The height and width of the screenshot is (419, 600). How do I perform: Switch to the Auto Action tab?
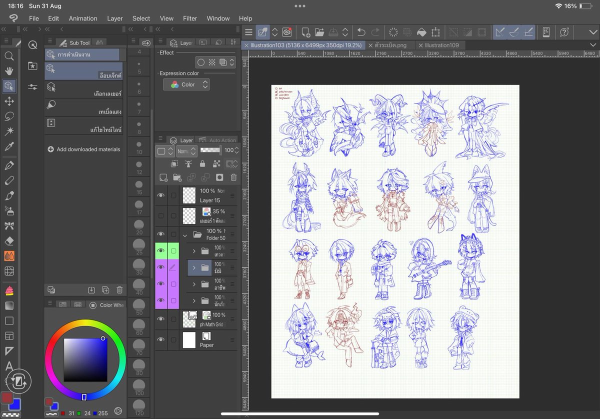(x=217, y=140)
